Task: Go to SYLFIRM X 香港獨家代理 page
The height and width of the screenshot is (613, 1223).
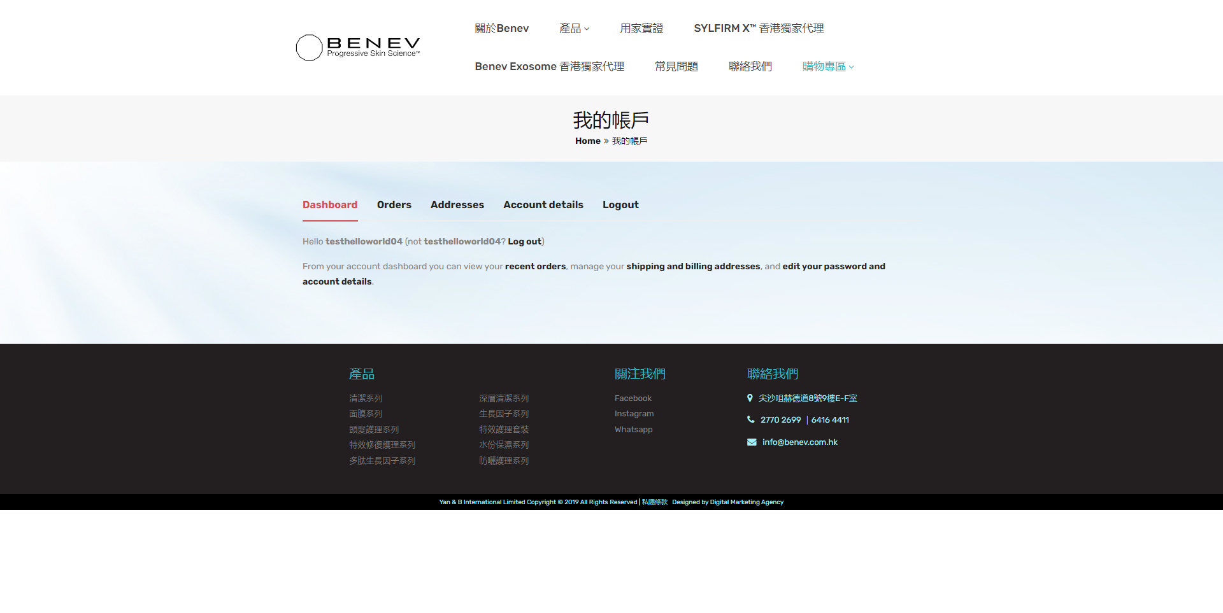Action: click(x=758, y=29)
